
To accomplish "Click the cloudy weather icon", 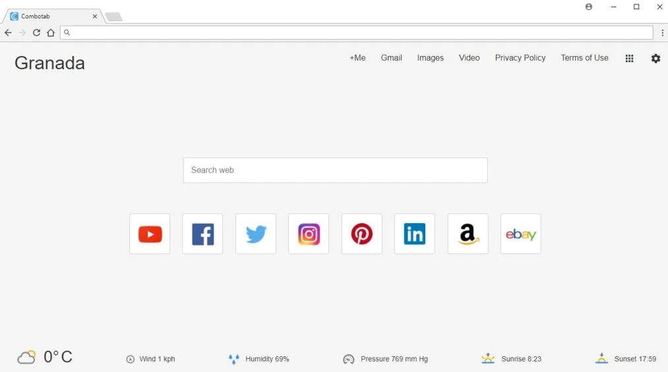I will [26, 357].
